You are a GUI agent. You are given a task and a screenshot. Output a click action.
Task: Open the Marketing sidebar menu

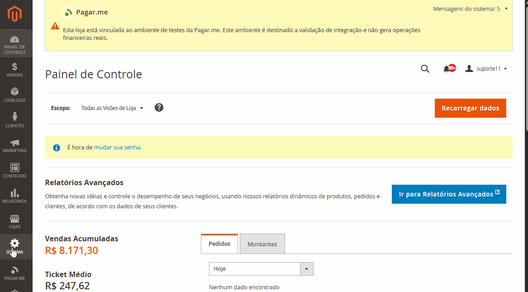click(15, 145)
